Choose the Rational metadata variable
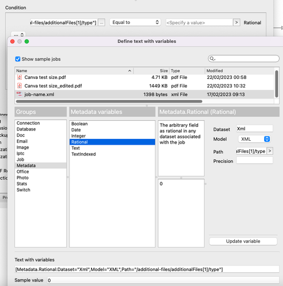This screenshot has height=286, width=283. (112, 142)
